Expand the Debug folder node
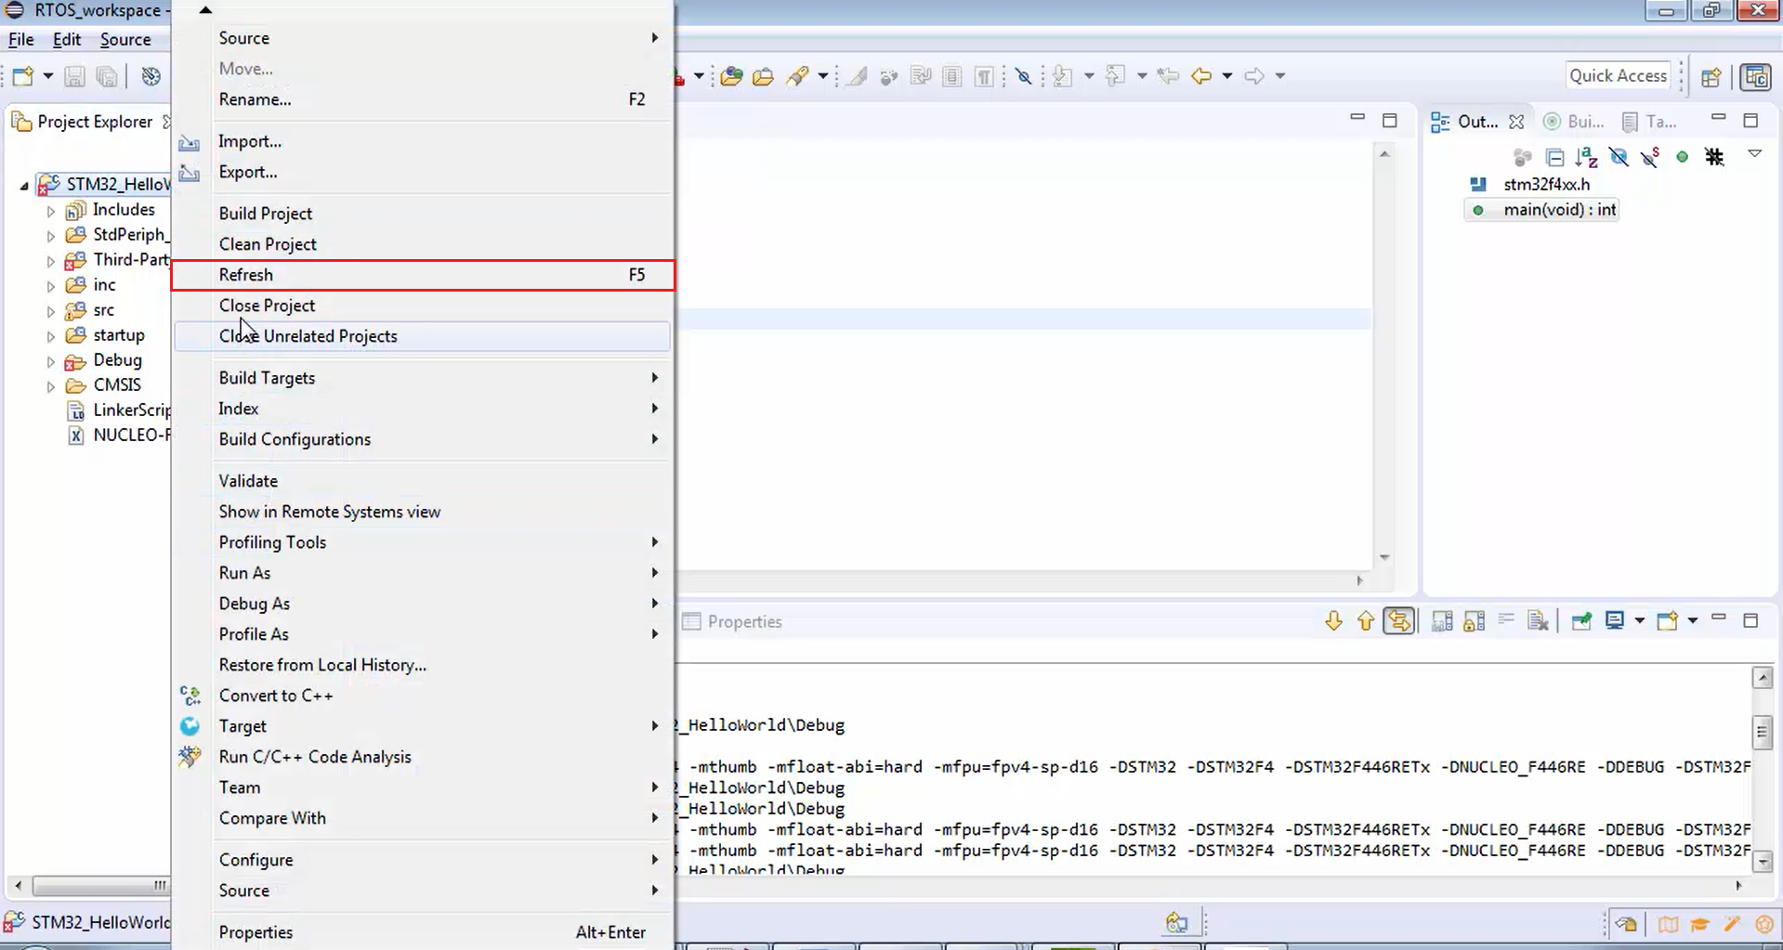This screenshot has width=1783, height=950. point(51,361)
